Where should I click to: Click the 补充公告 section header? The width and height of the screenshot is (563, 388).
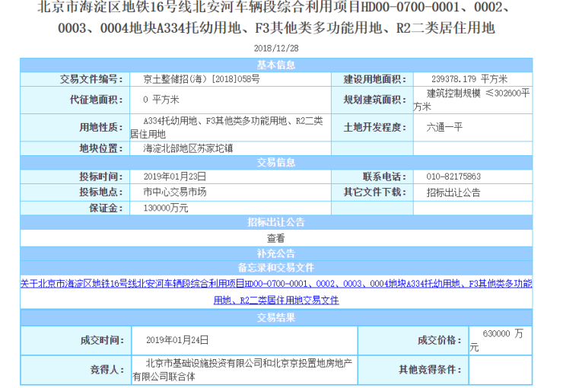point(275,253)
